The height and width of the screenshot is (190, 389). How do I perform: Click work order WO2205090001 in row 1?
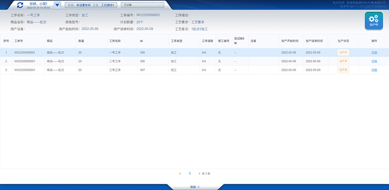[x=25, y=52]
